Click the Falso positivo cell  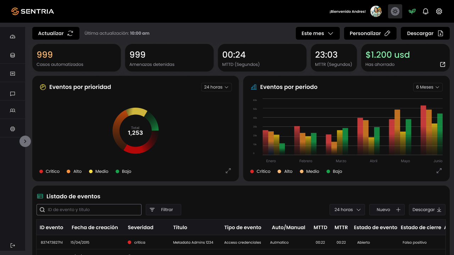(x=415, y=243)
